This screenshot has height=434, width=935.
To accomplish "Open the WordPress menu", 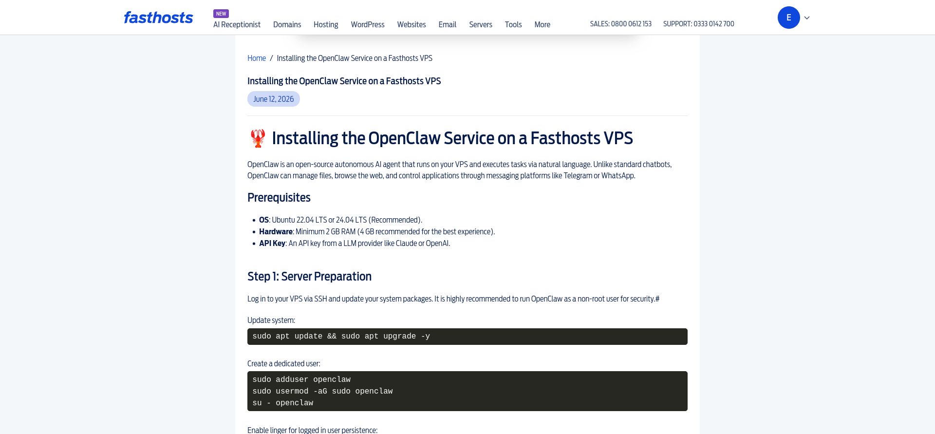I will pyautogui.click(x=368, y=25).
